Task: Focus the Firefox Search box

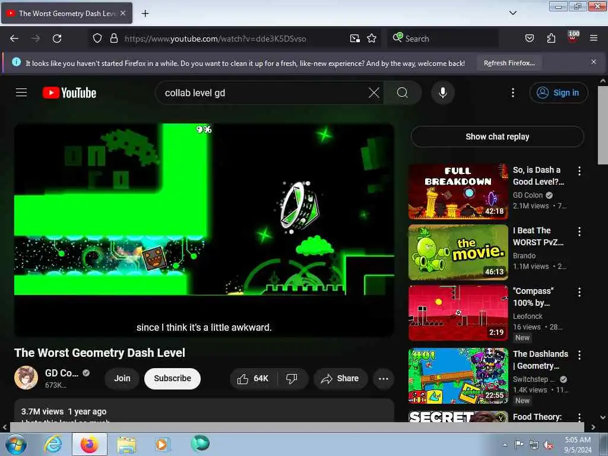Action: coord(443,39)
